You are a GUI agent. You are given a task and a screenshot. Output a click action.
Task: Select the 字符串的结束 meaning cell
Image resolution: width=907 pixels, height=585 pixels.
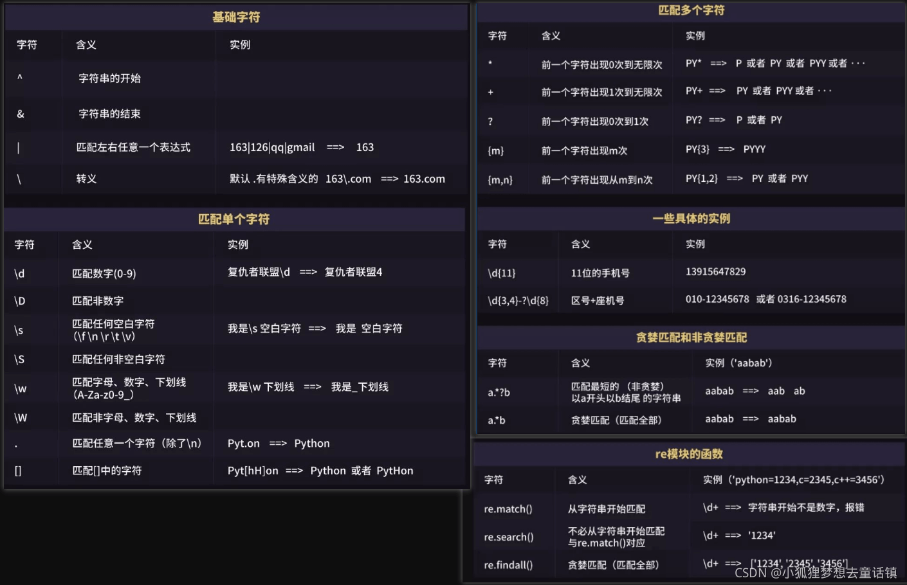coord(109,114)
